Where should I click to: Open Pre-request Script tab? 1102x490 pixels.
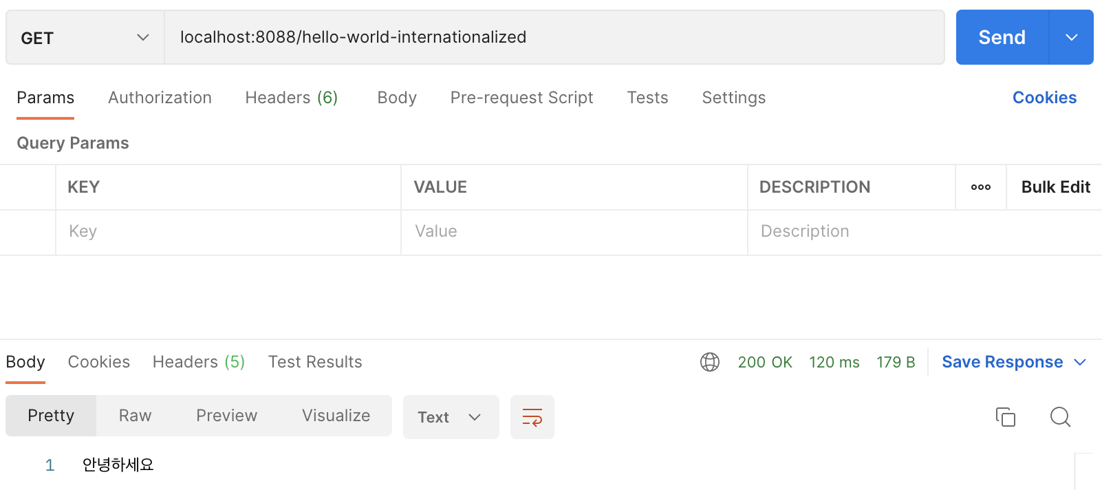pos(521,98)
